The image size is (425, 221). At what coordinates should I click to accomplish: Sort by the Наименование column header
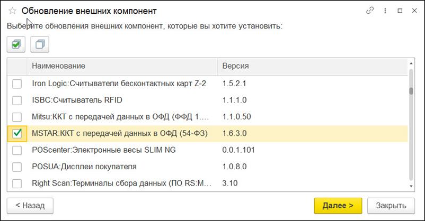pyautogui.click(x=122, y=66)
